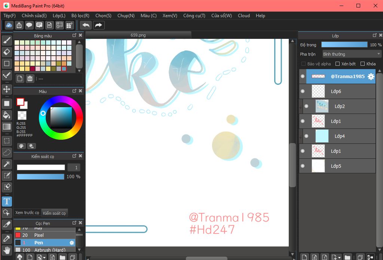
Task: Toggle visibility of Lớp5 layer
Action: click(303, 166)
